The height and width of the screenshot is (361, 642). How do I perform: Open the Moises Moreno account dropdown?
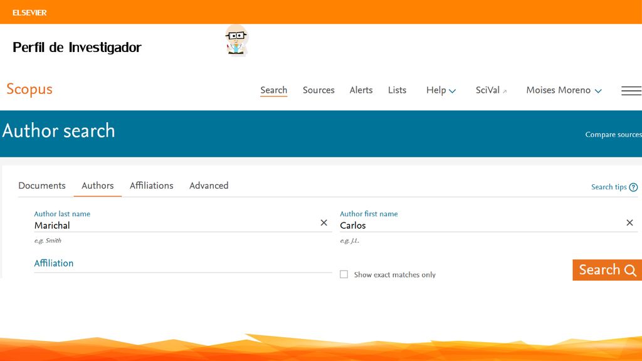[x=564, y=90]
